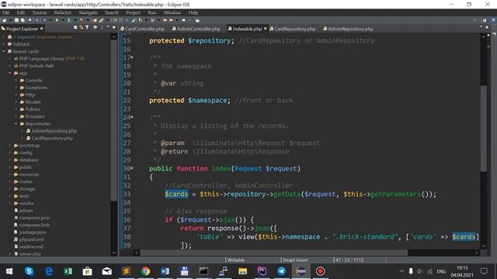This screenshot has height=279, width=497.
Task: Click the scroll right arrow of editor
Action: (476, 253)
